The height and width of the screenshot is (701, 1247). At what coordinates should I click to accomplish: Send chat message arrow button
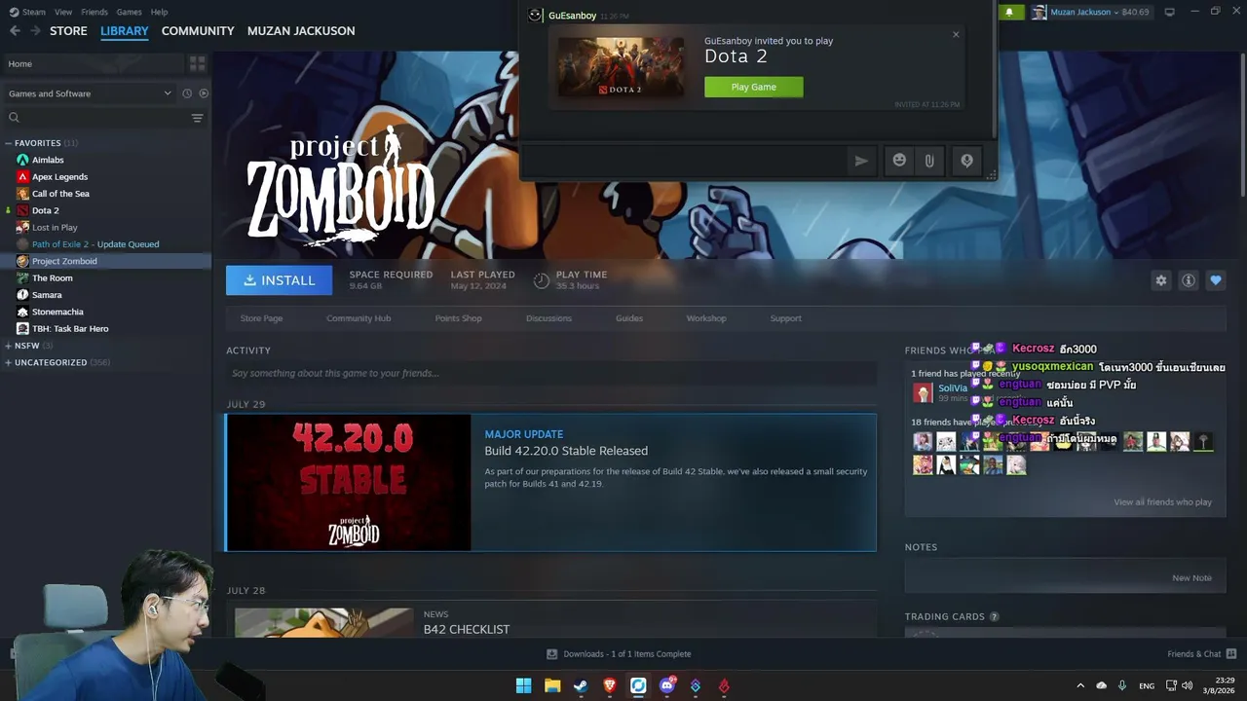(861, 161)
